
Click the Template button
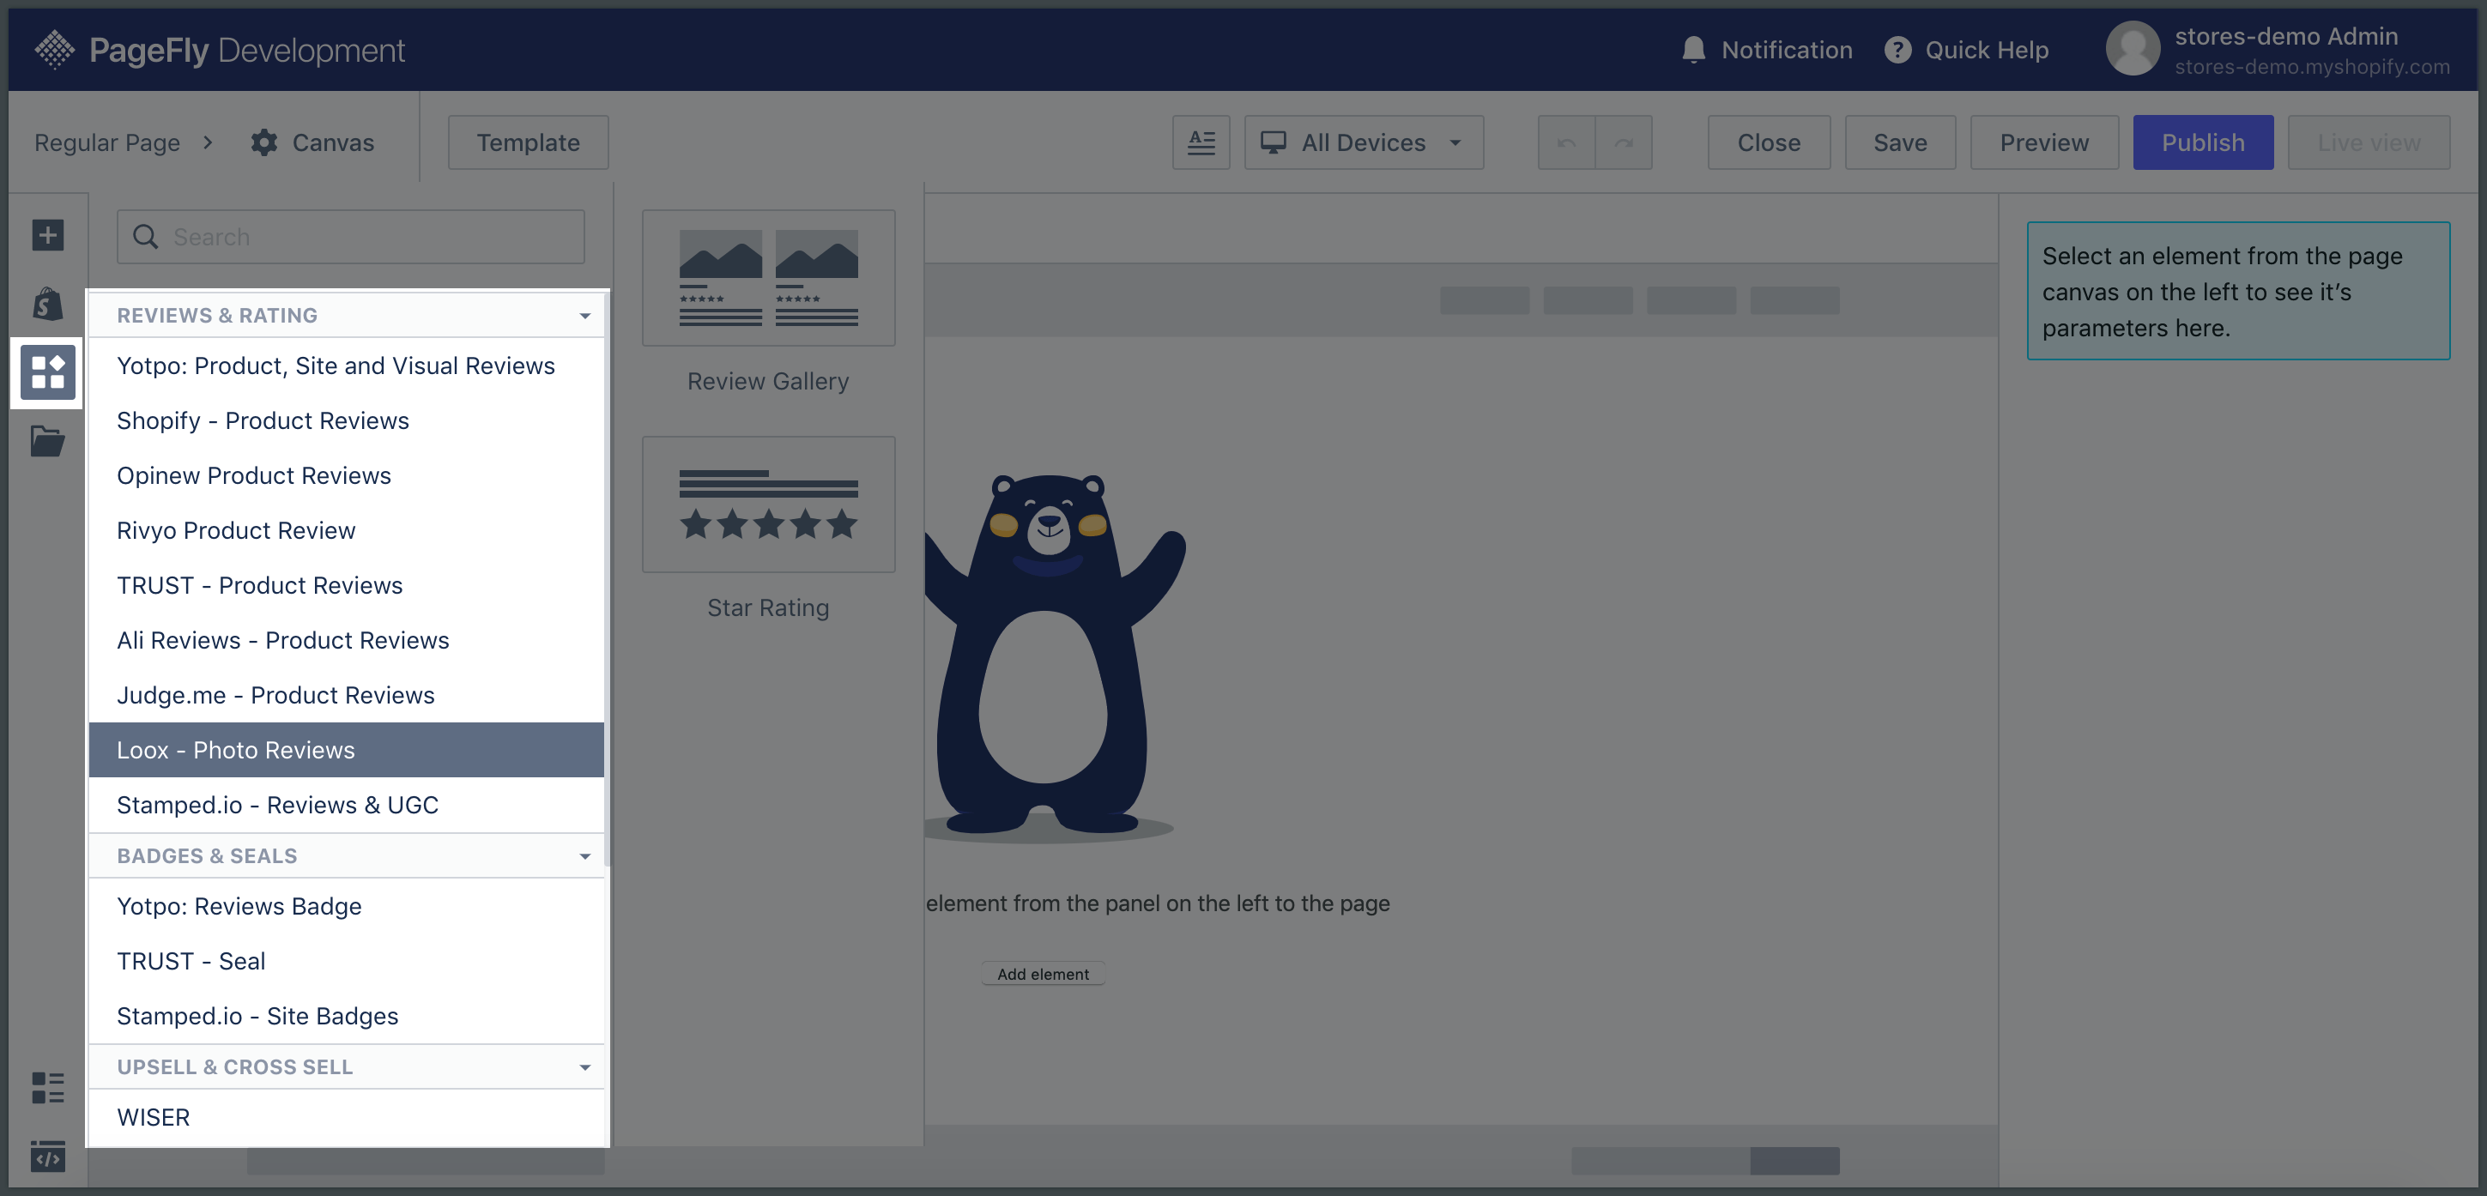tap(528, 143)
